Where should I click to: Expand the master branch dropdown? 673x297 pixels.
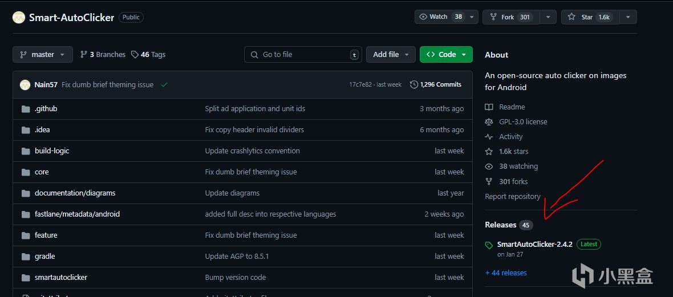(43, 55)
